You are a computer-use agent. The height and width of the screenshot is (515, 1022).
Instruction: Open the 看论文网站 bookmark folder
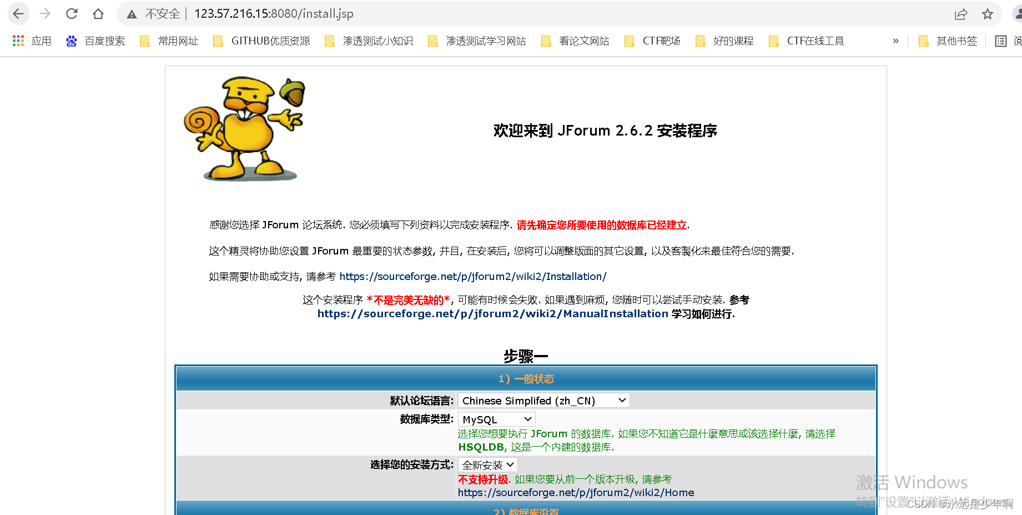[575, 41]
